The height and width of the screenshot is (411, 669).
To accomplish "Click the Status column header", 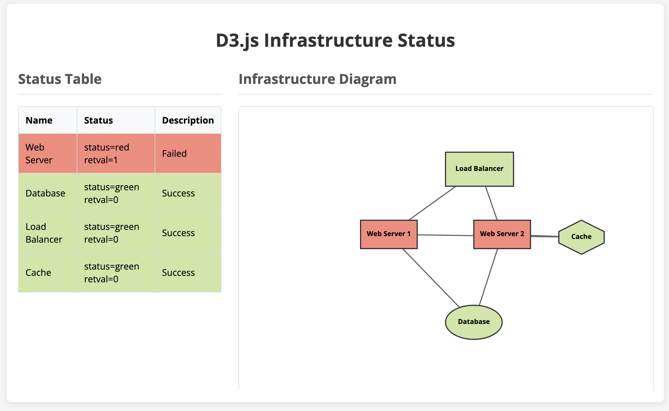I will click(x=116, y=120).
